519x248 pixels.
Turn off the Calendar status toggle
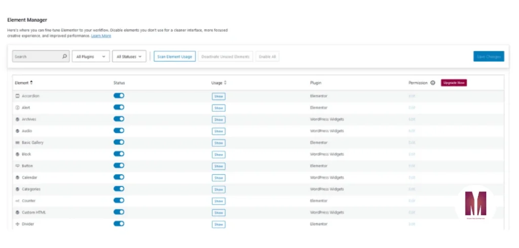(x=119, y=177)
